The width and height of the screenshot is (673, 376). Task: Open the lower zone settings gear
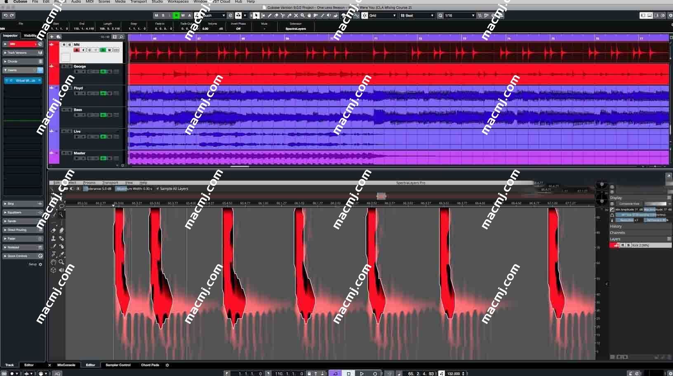(x=167, y=365)
